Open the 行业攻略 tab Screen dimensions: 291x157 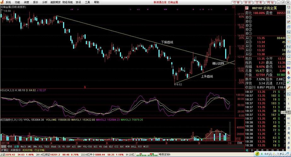[x=39, y=150]
